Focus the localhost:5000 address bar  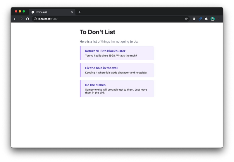111,19
